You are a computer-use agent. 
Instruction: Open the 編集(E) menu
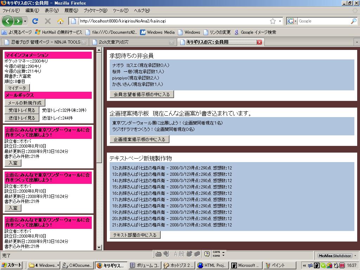click(x=32, y=10)
